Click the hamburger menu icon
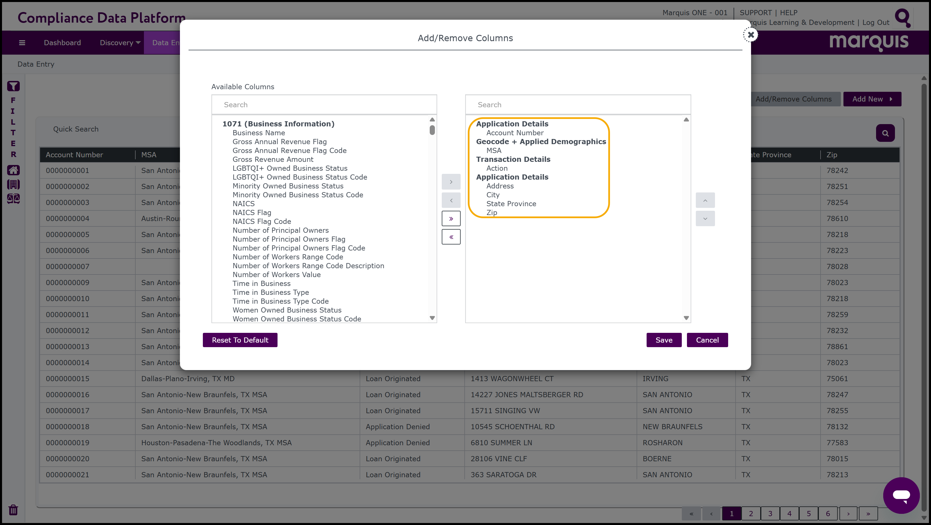 [22, 43]
